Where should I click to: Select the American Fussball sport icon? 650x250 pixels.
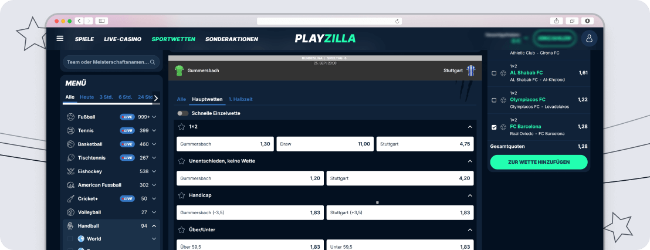[x=70, y=185]
